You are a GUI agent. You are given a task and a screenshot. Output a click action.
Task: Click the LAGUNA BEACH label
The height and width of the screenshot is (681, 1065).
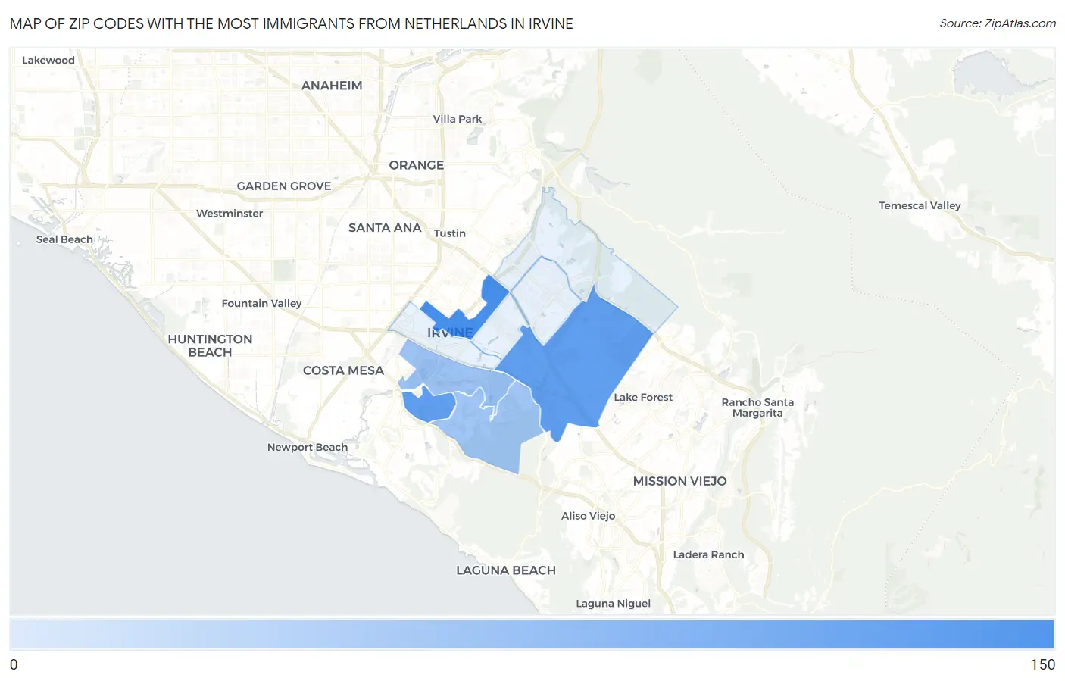[x=506, y=570]
